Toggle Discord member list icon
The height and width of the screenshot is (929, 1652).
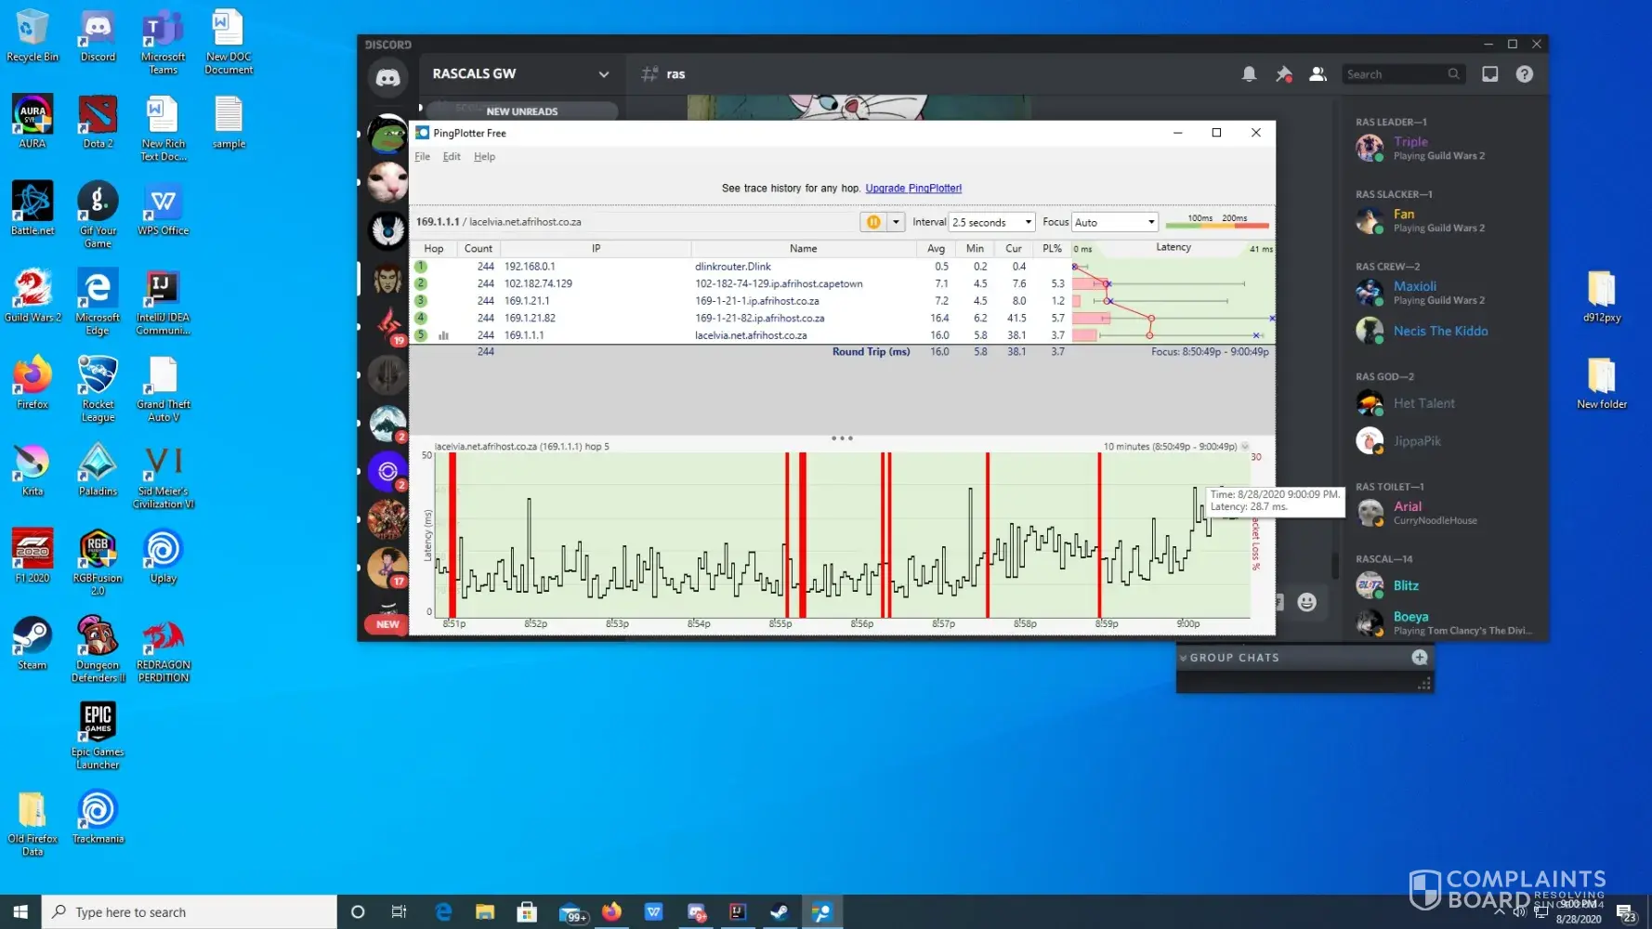1318,74
